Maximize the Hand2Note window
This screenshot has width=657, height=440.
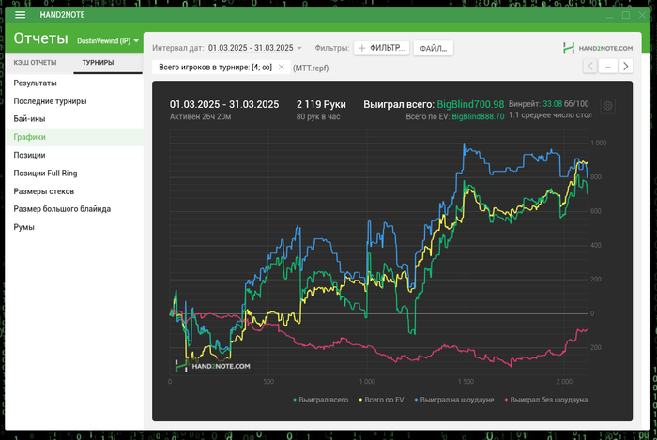click(626, 15)
